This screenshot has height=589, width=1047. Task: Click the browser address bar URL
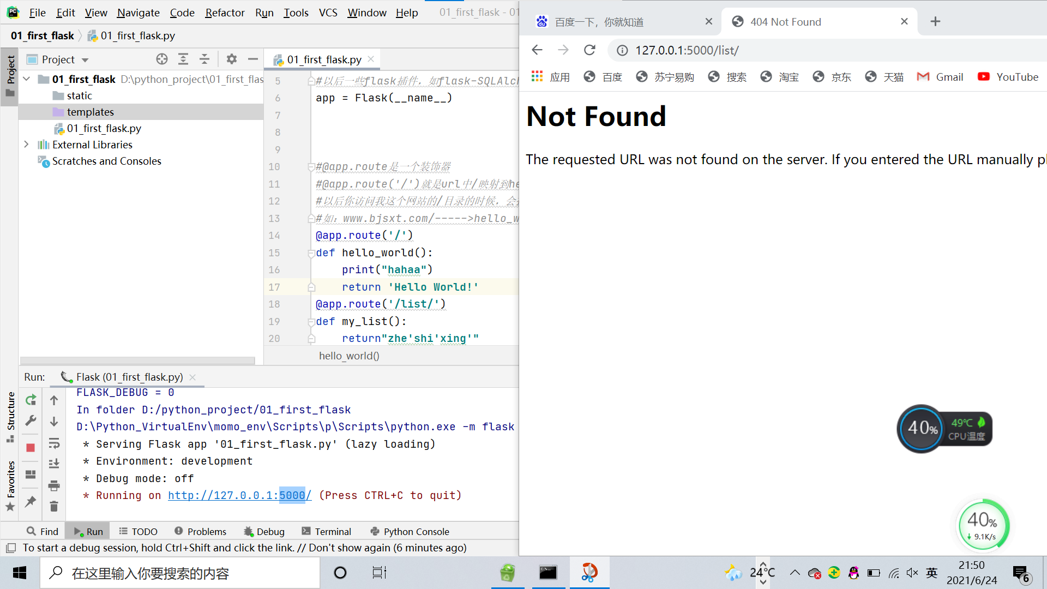(x=687, y=50)
